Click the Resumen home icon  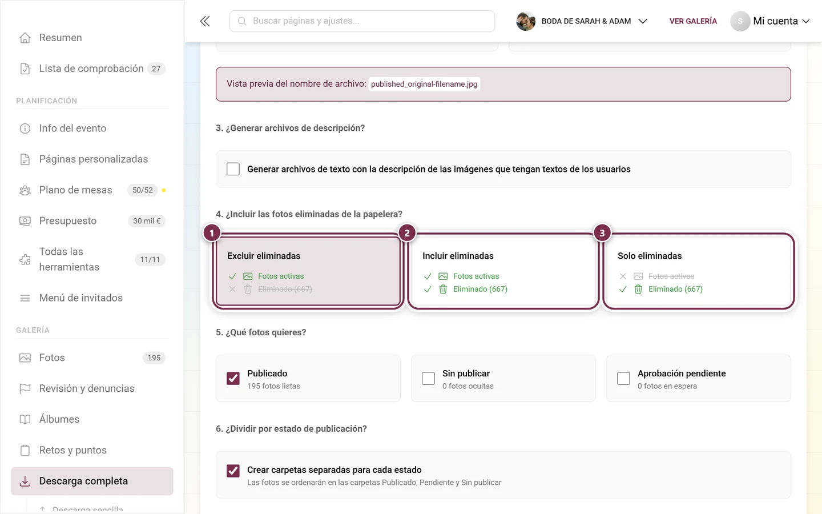tap(25, 38)
